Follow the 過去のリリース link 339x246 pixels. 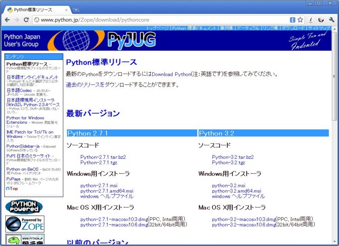85,85
